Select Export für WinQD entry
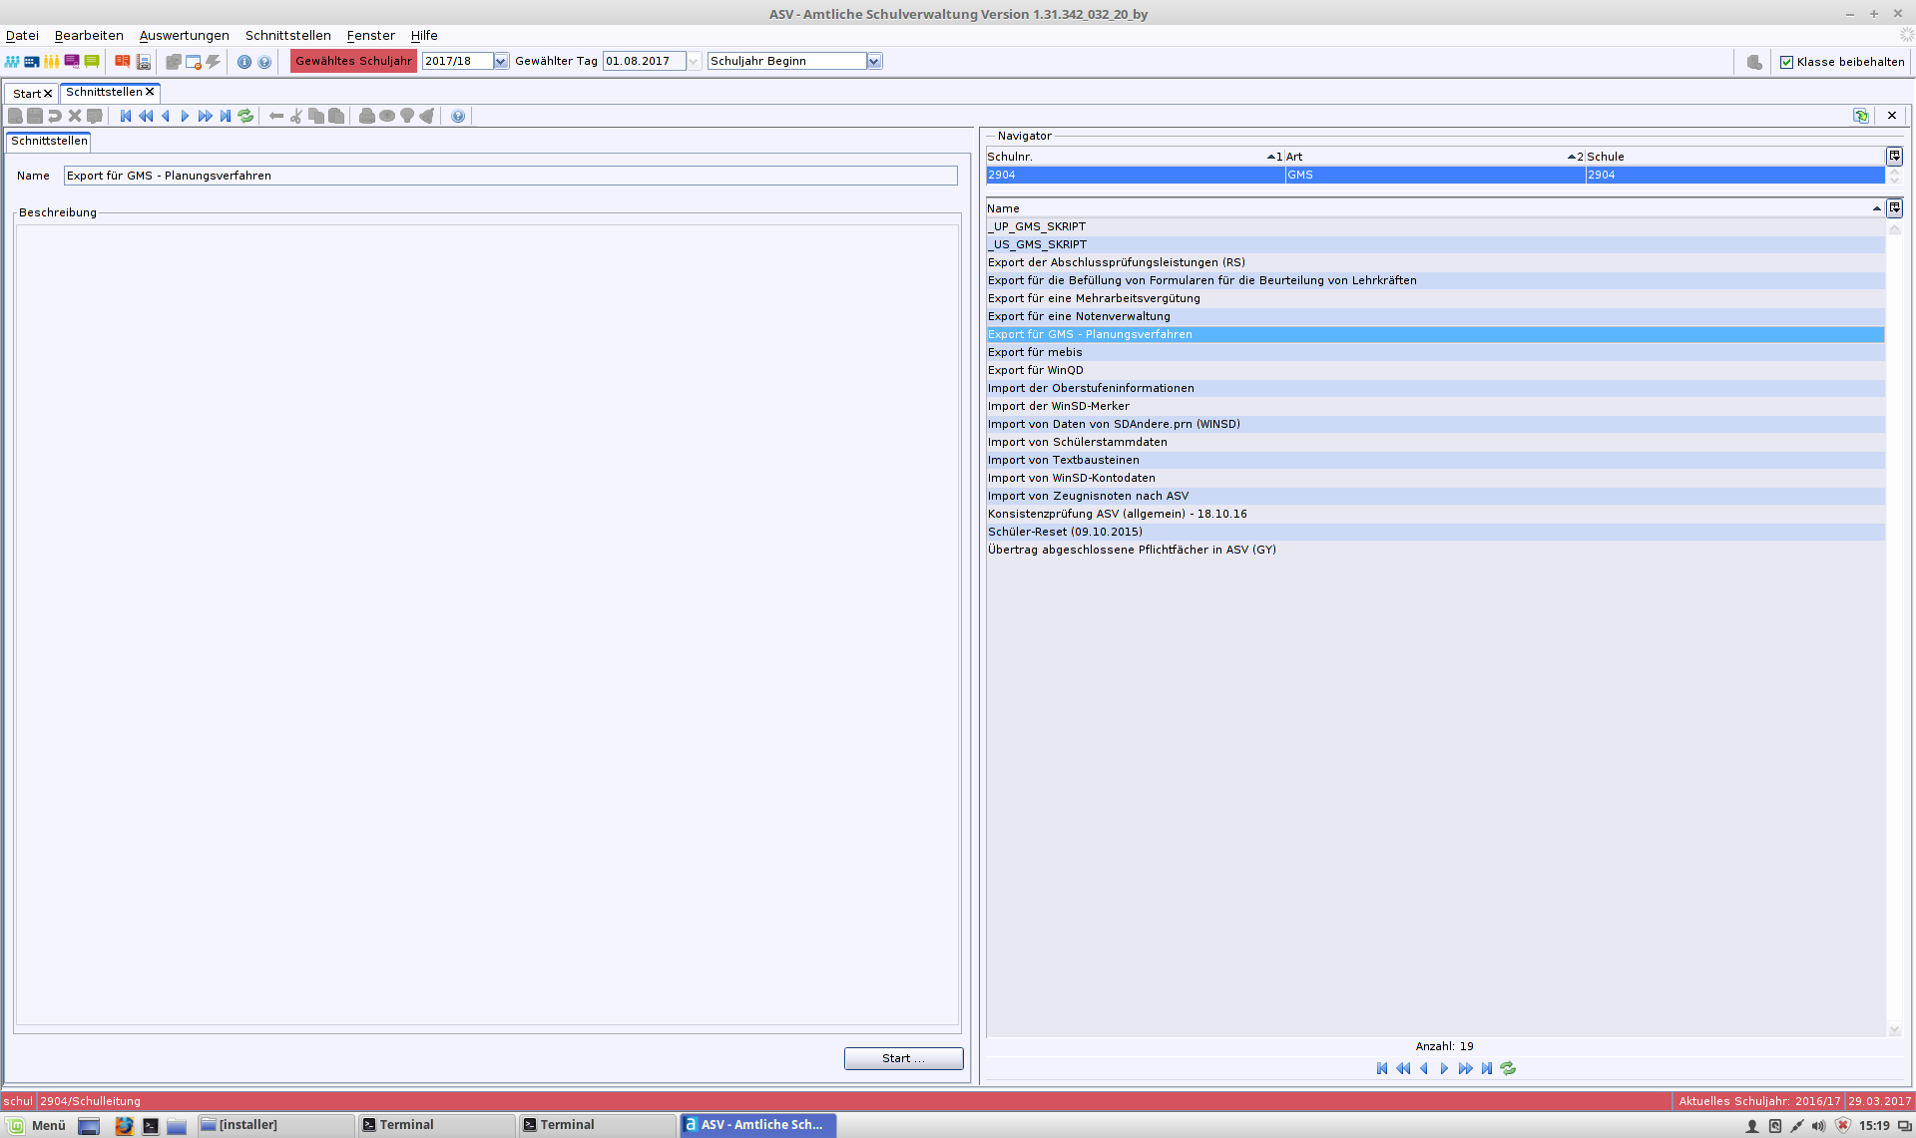Screen dimensions: 1916x1138 tap(1435, 370)
